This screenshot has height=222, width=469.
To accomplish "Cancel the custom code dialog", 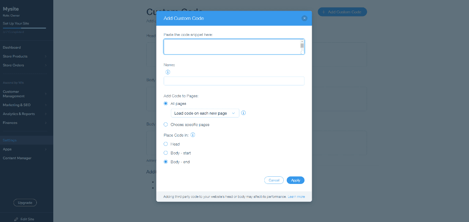I will 274,180.
